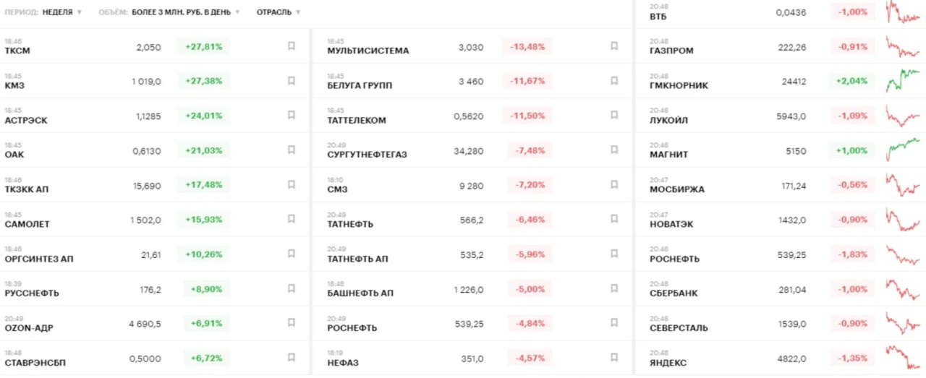Expand the Отрасль sector filter

click(279, 12)
